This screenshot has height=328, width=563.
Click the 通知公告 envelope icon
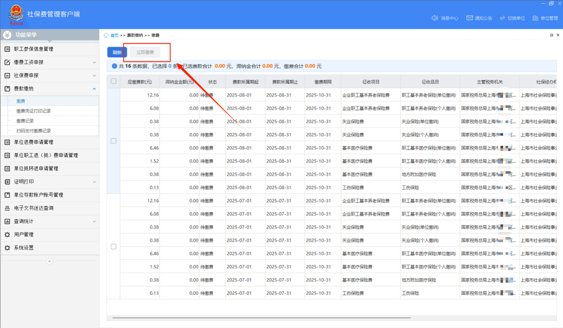pyautogui.click(x=470, y=18)
